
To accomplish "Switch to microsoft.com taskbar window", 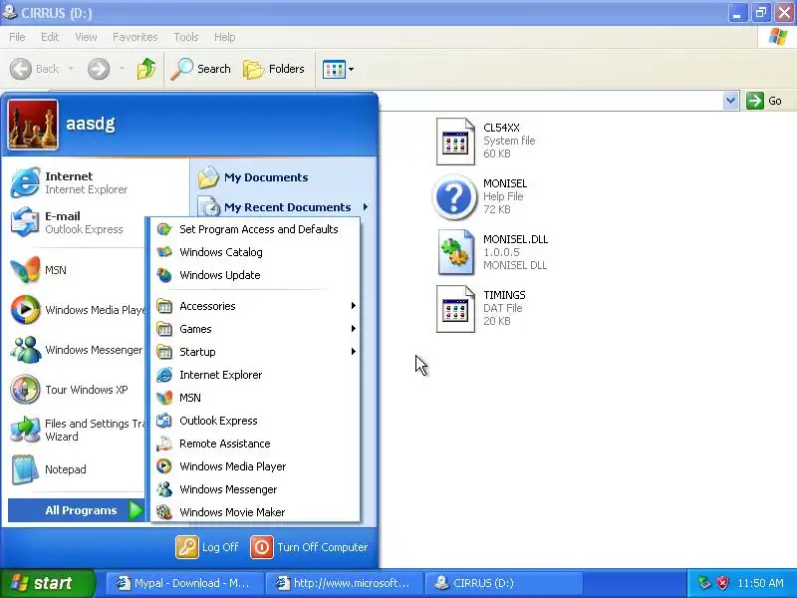I will click(x=345, y=583).
